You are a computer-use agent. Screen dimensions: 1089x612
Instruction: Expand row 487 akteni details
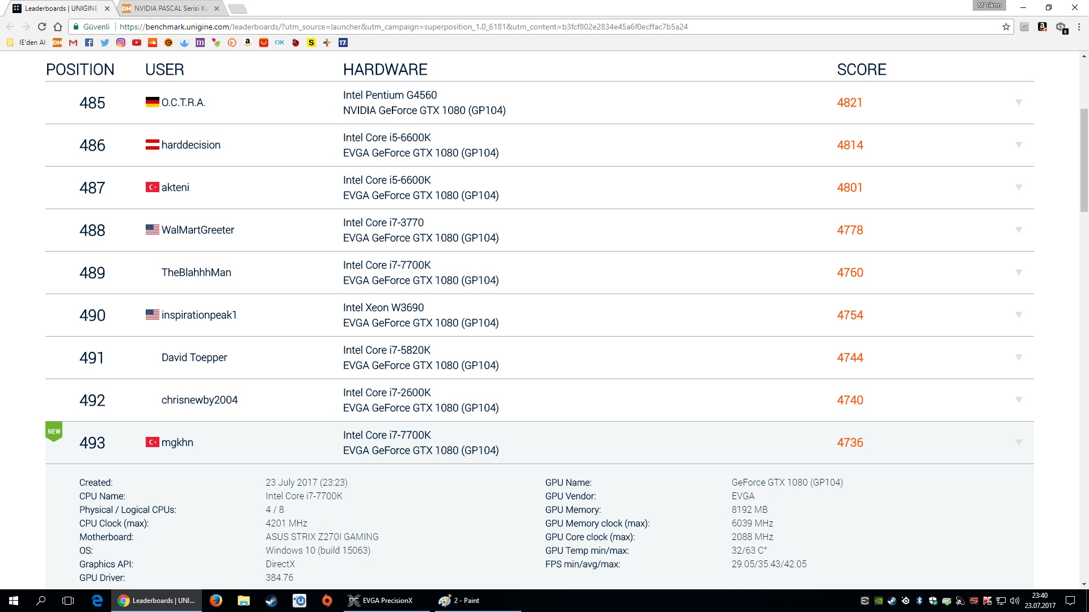point(1019,188)
